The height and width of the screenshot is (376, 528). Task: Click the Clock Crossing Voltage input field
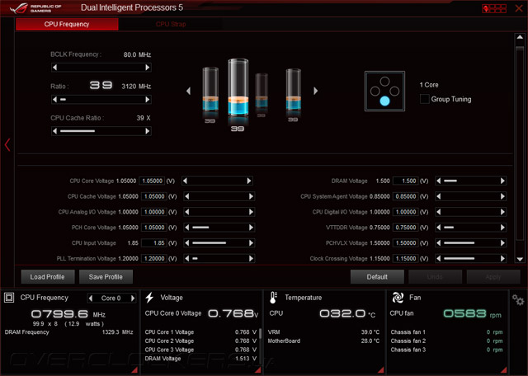click(405, 259)
